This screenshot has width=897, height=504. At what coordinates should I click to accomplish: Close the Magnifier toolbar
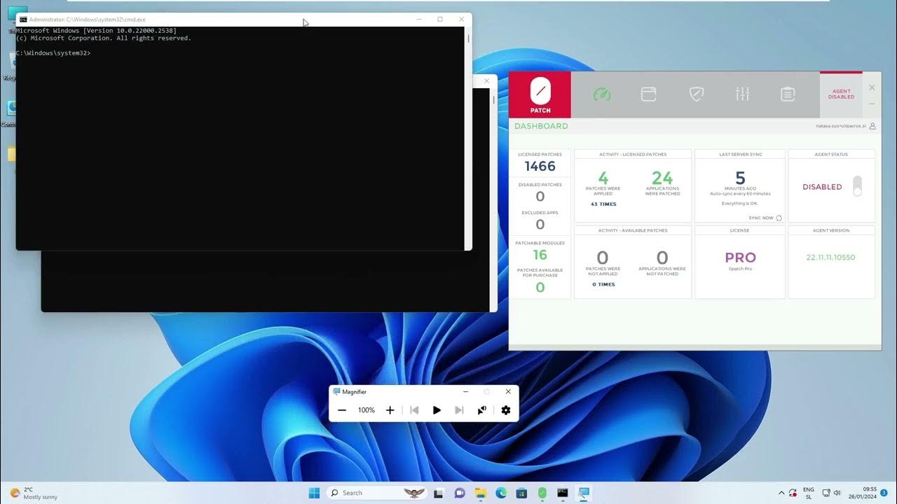coord(508,392)
